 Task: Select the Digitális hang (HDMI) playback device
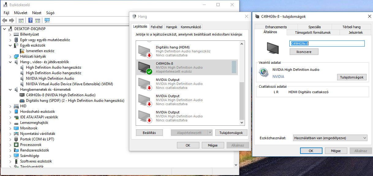[x=187, y=51]
